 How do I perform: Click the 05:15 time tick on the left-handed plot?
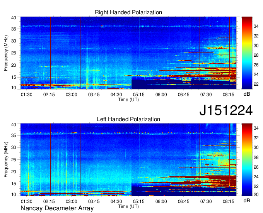pos(139,201)
